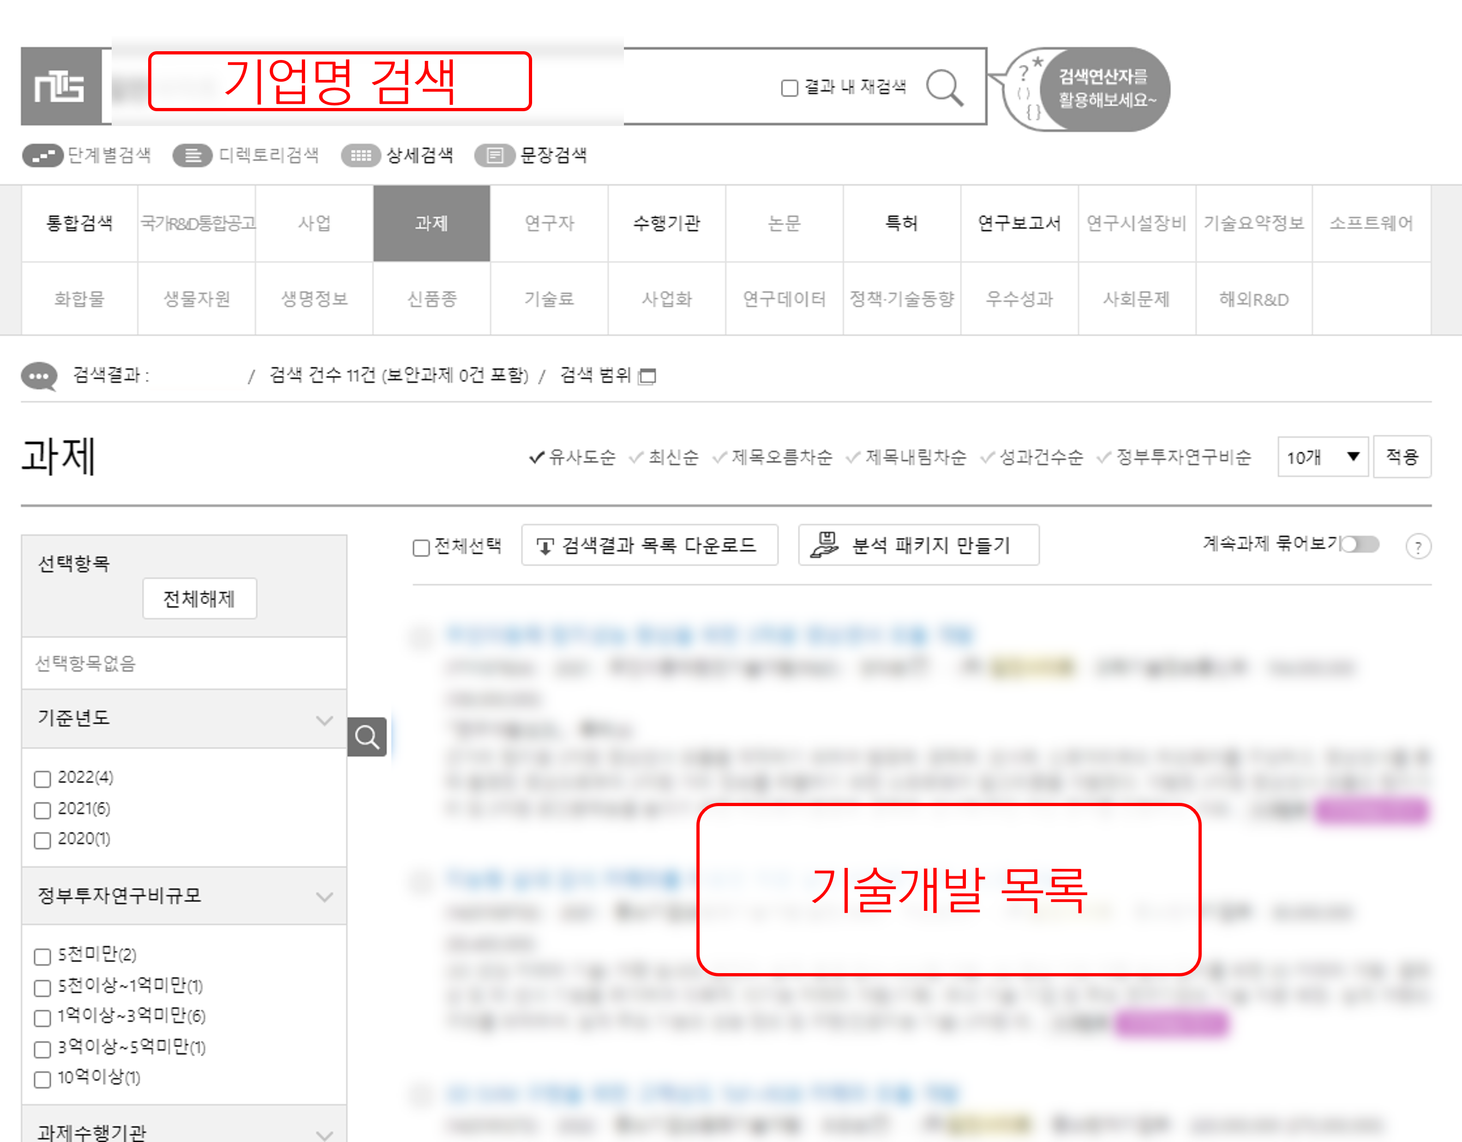The width and height of the screenshot is (1462, 1142).
Task: Click the magnifier search icon in search bar
Action: [x=944, y=88]
